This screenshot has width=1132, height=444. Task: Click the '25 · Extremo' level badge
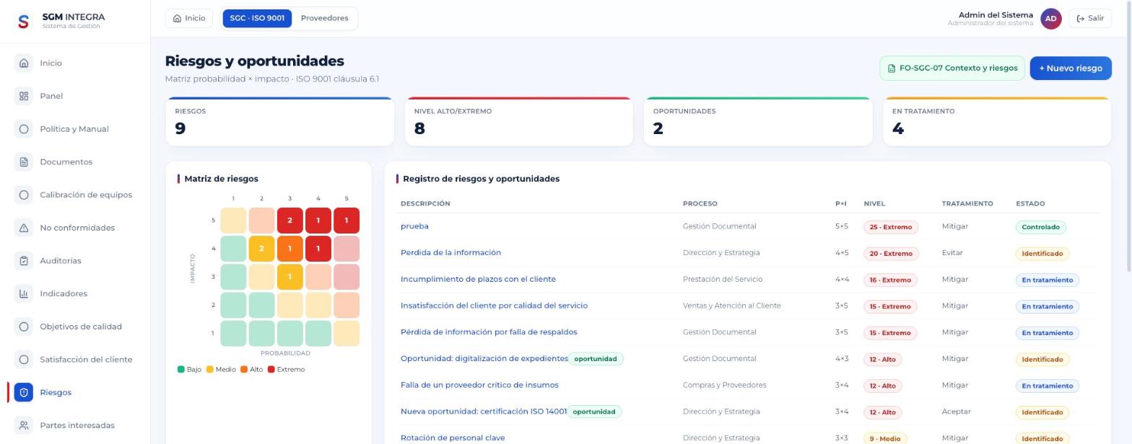coord(891,227)
